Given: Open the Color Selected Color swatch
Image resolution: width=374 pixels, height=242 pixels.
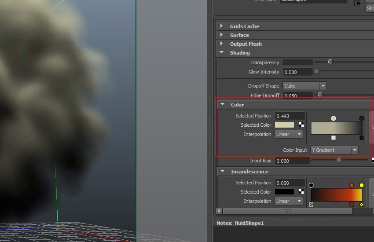Looking at the screenshot, I should click(x=284, y=125).
